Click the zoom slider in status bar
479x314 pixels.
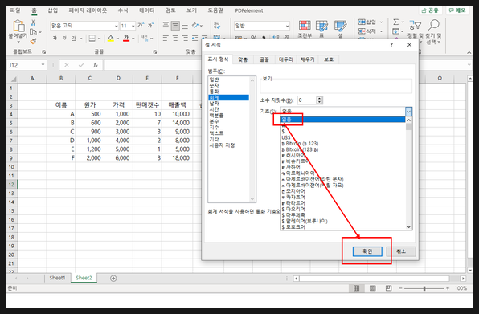point(424,288)
